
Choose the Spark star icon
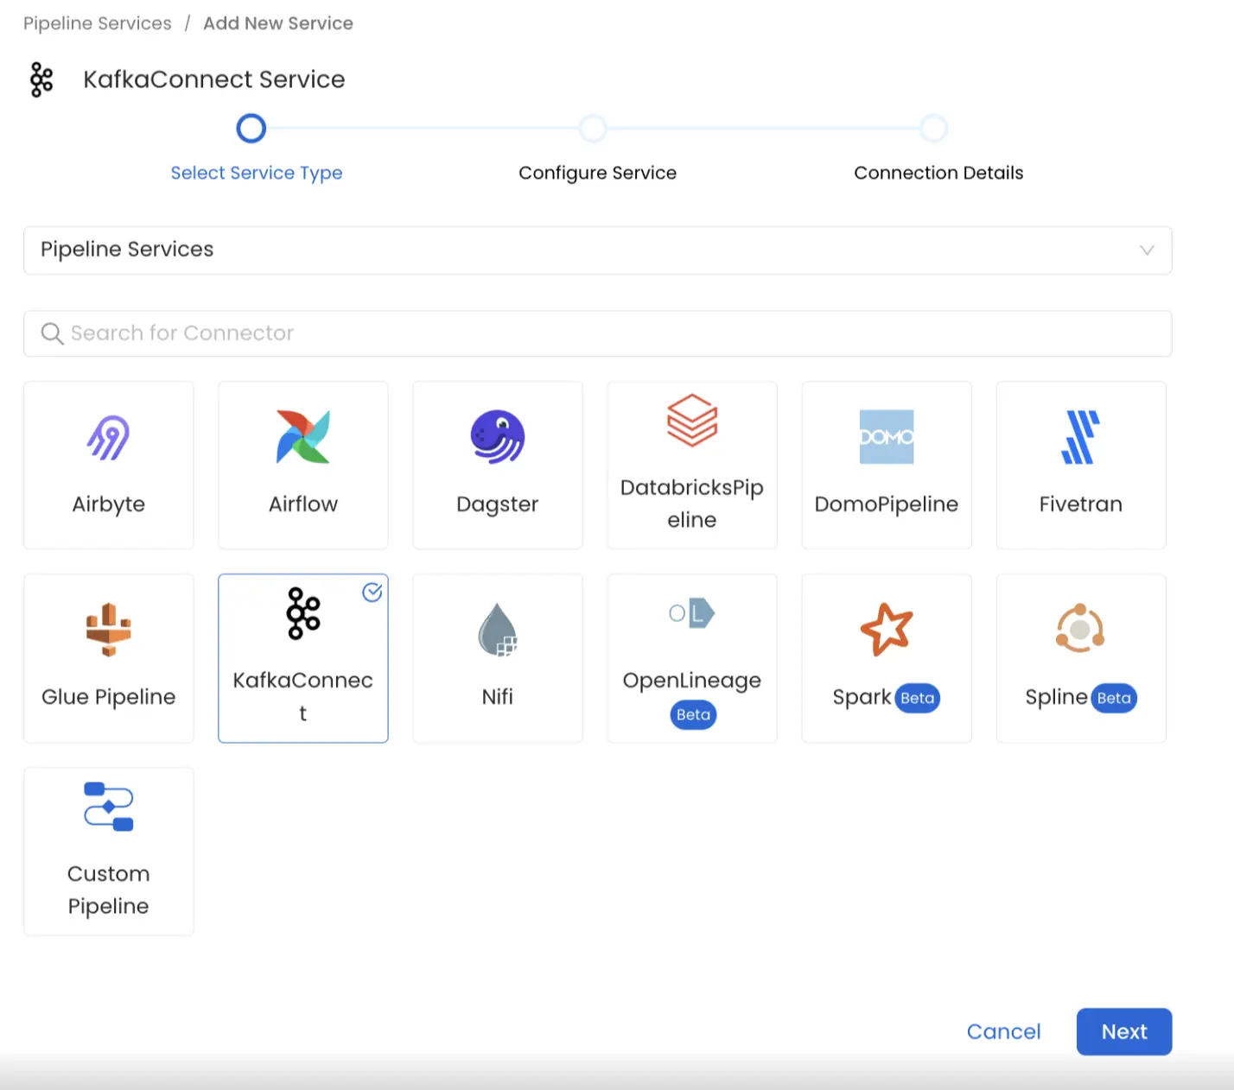click(x=886, y=630)
